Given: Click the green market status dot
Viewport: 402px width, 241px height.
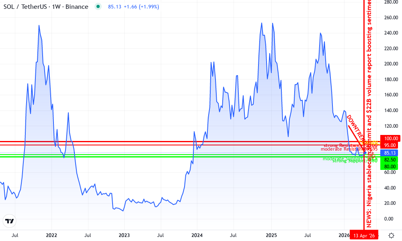Looking at the screenshot, I should [x=98, y=7].
